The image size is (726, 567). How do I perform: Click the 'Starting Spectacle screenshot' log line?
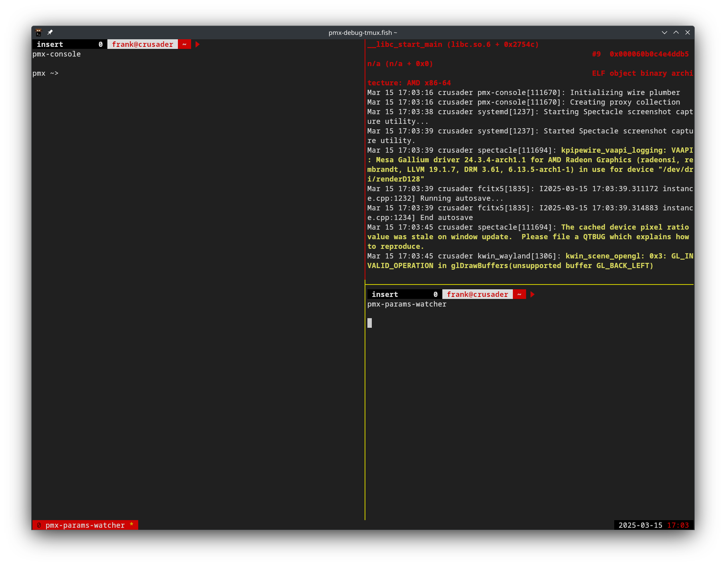click(x=530, y=117)
